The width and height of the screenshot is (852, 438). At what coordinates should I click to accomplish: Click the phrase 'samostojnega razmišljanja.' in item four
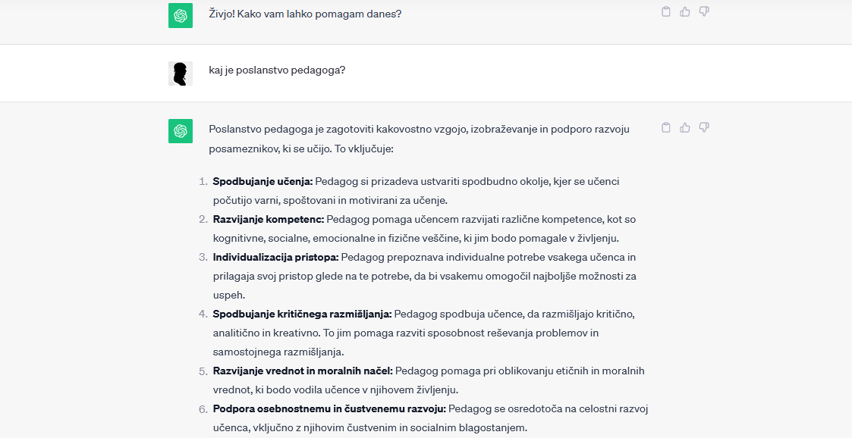click(278, 352)
